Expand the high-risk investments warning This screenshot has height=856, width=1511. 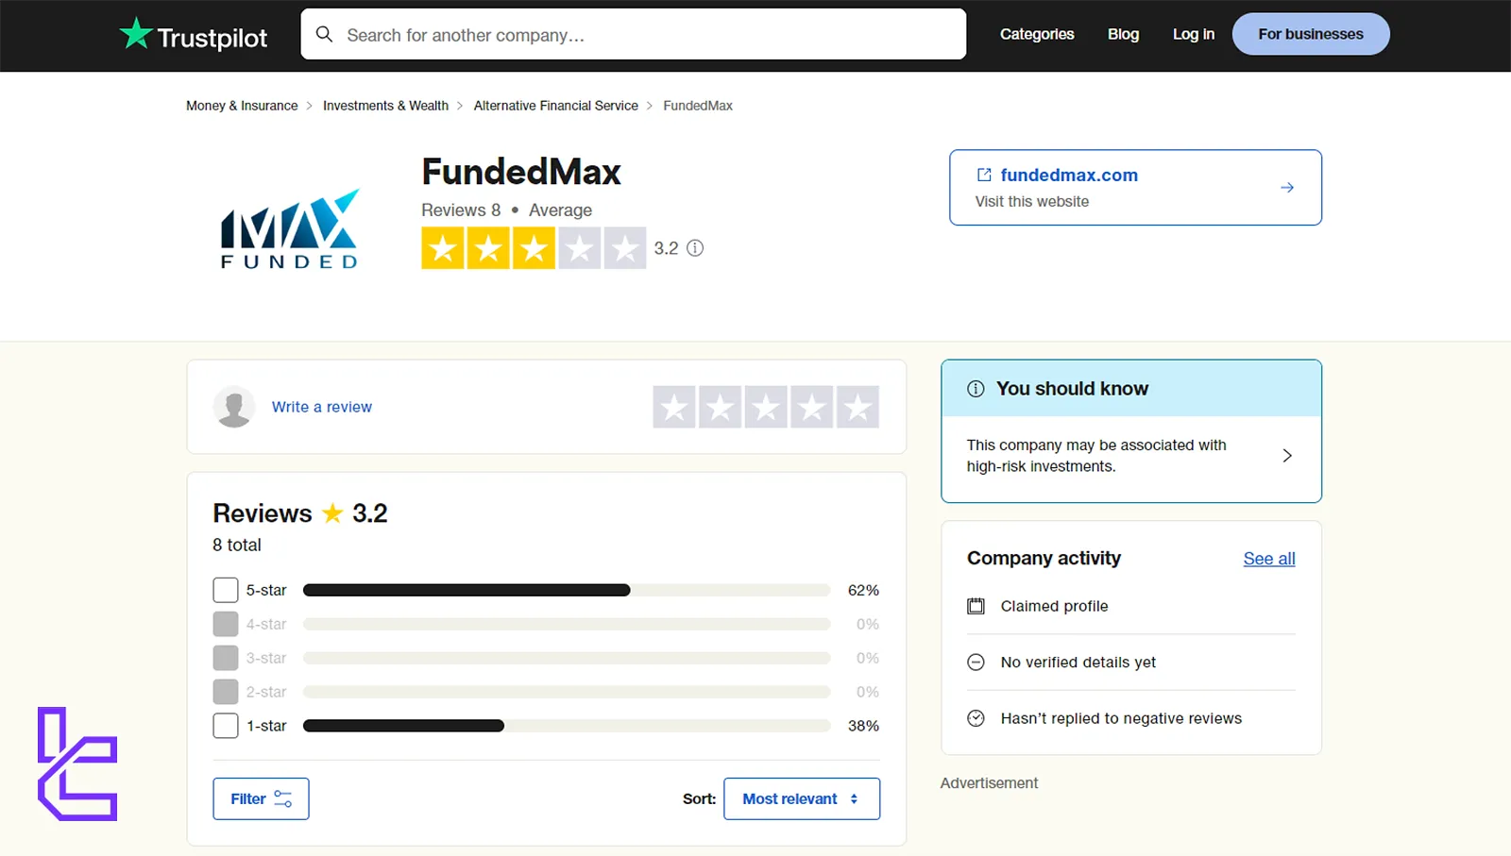pos(1287,455)
